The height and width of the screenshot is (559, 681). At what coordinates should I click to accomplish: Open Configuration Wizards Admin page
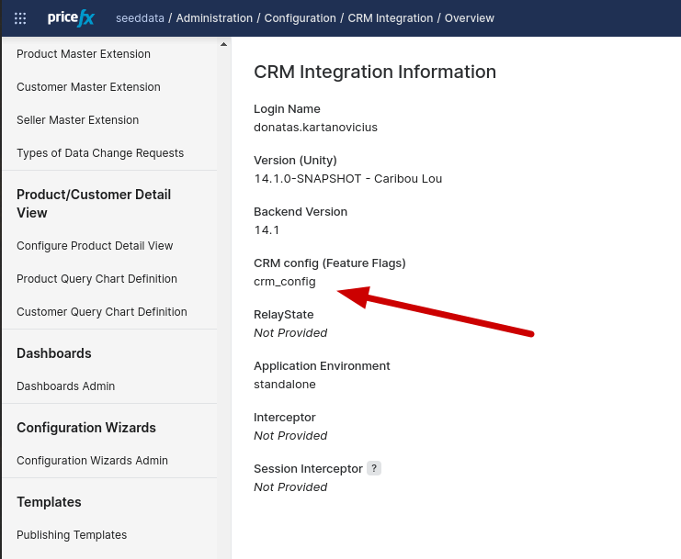point(92,461)
